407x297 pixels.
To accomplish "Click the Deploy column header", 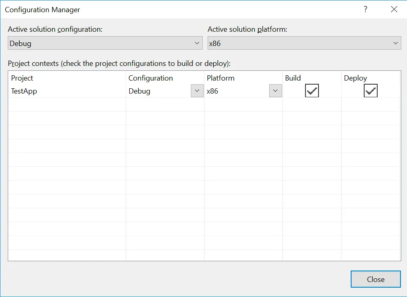I will [x=355, y=78].
